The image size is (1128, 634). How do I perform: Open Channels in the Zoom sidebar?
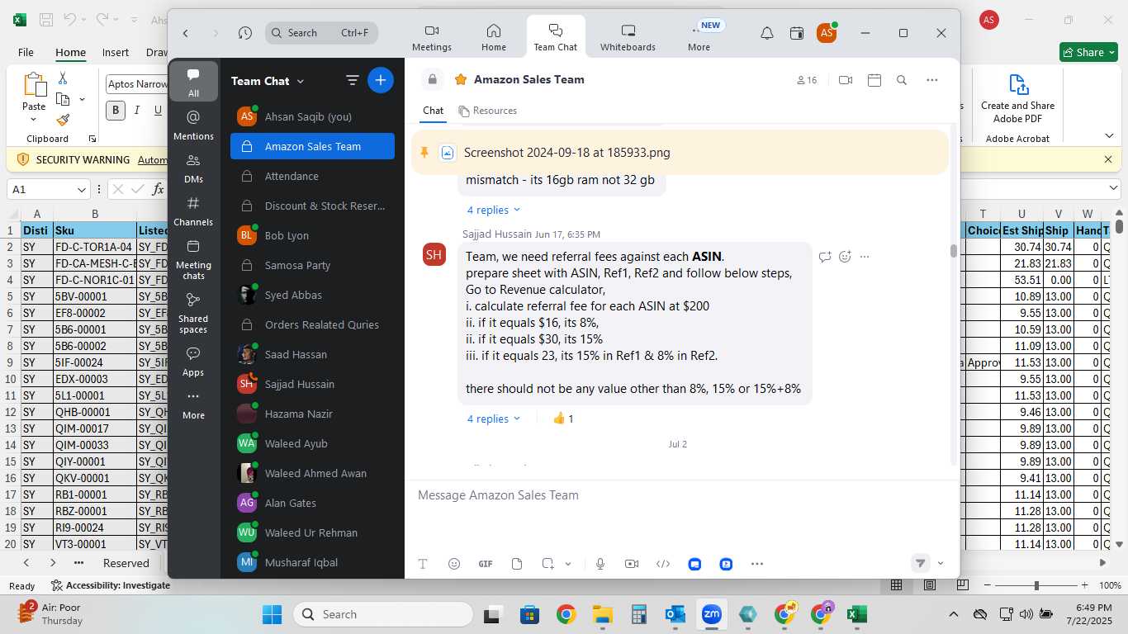click(x=193, y=211)
